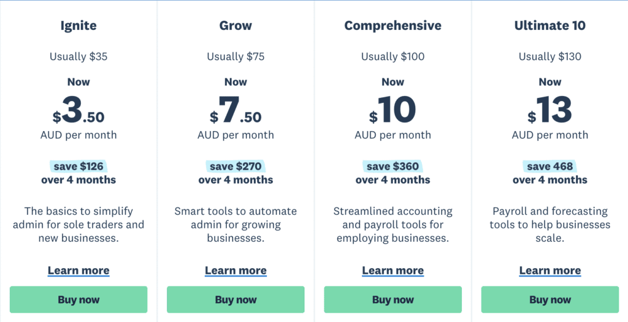This screenshot has height=322, width=628.
Task: Select the $13 AUD price
Action: coord(549,110)
